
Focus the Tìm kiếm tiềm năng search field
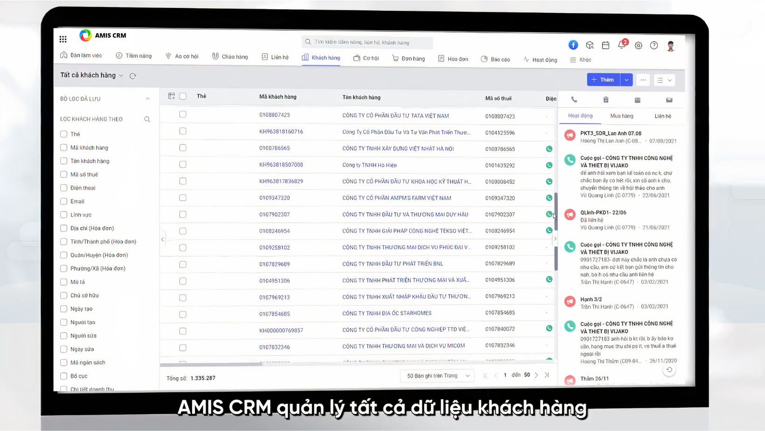367,42
